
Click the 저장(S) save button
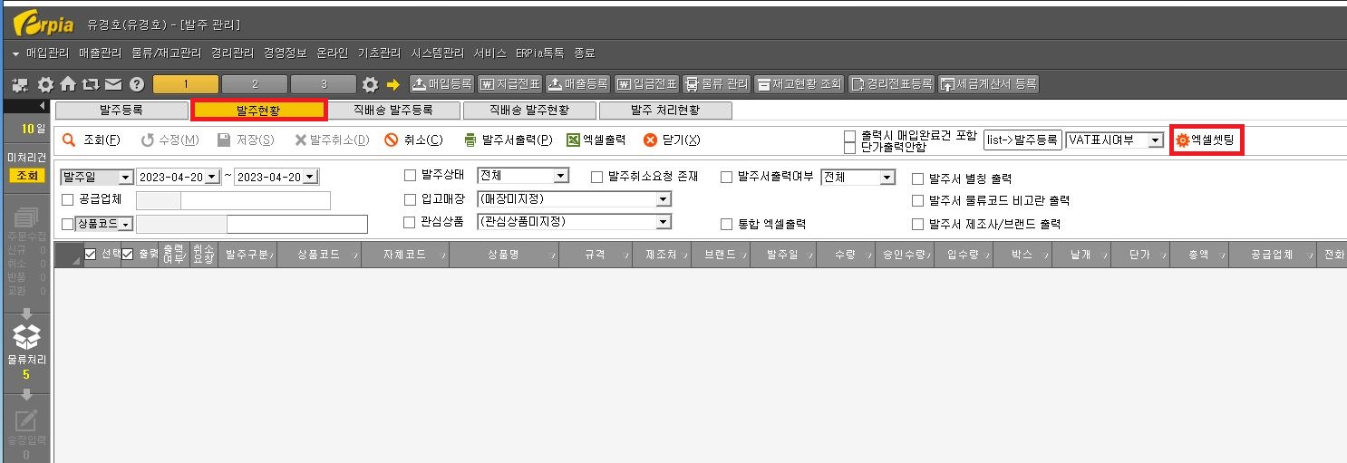[246, 140]
